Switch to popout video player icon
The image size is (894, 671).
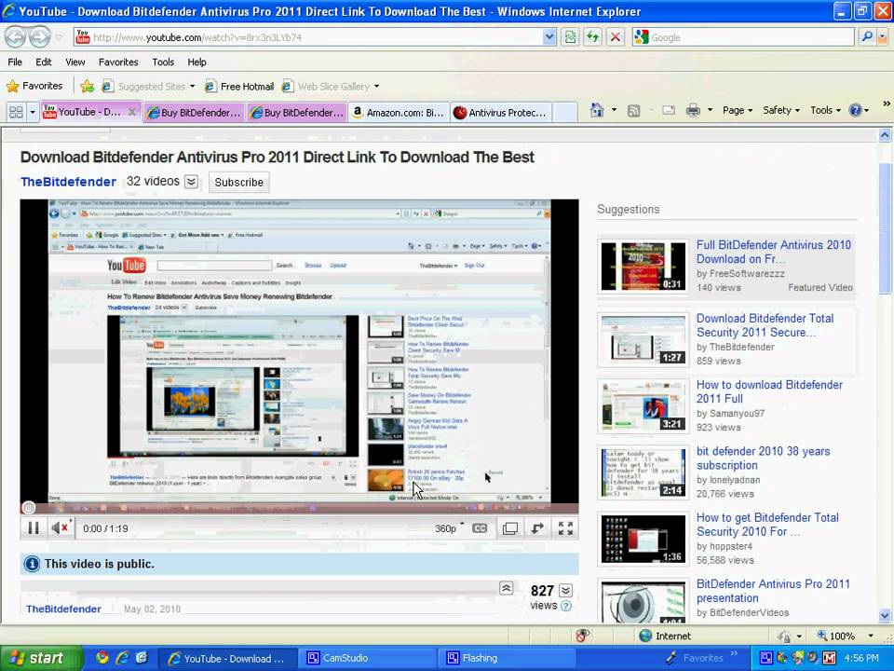click(x=509, y=528)
